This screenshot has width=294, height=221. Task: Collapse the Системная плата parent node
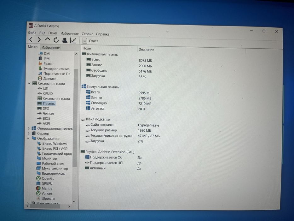pyautogui.click(x=29, y=83)
